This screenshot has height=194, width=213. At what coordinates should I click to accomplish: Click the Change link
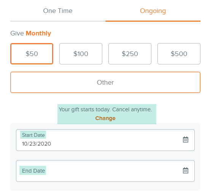(105, 118)
